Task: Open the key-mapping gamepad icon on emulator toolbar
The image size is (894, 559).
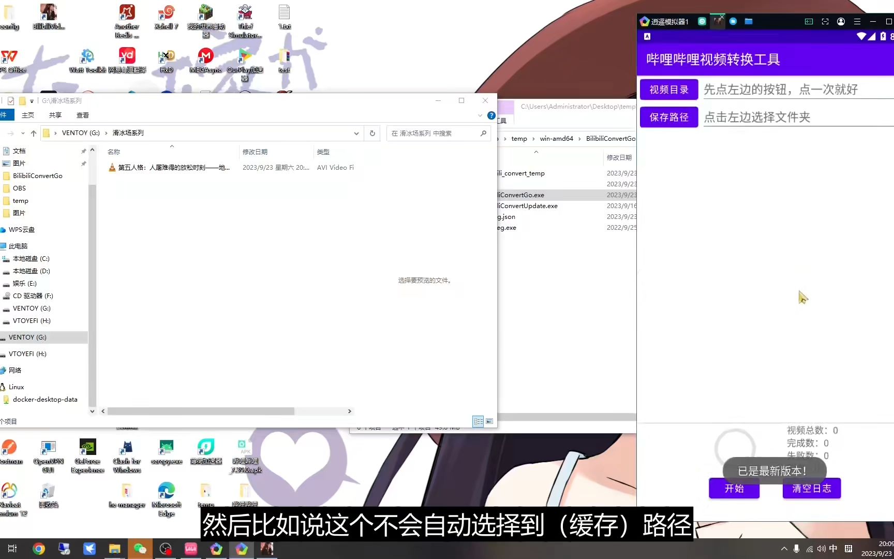Action: point(809,22)
